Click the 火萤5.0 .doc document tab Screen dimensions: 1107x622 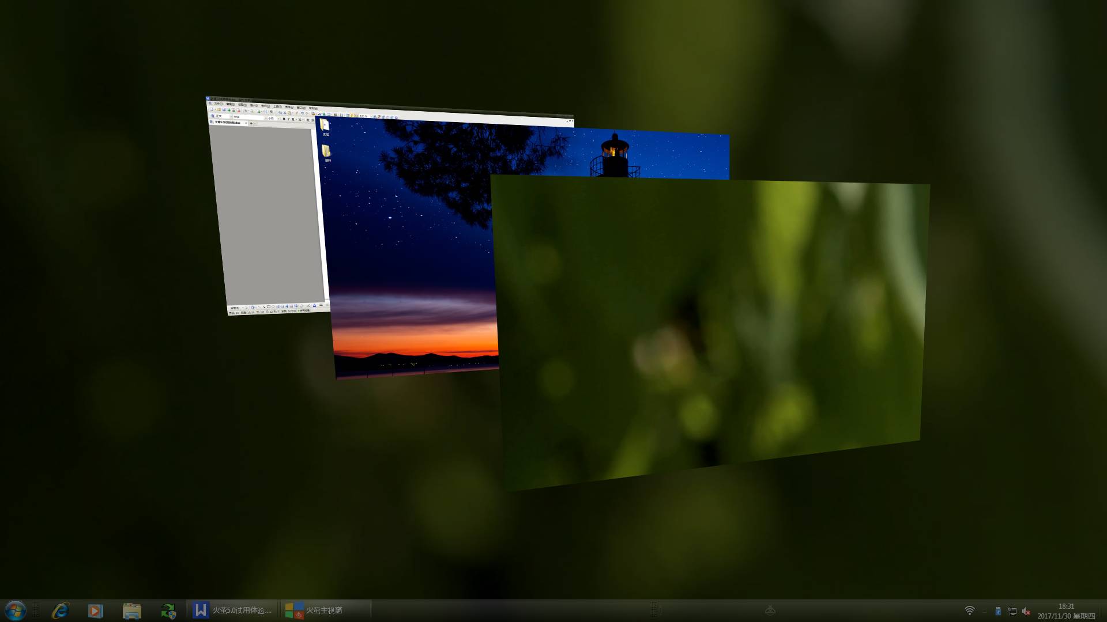(228, 123)
